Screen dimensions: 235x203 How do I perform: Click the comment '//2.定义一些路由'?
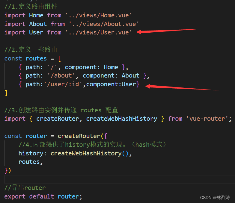coord(31,50)
